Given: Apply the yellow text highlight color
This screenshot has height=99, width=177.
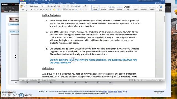Looking at the screenshot, I should coord(54,10).
